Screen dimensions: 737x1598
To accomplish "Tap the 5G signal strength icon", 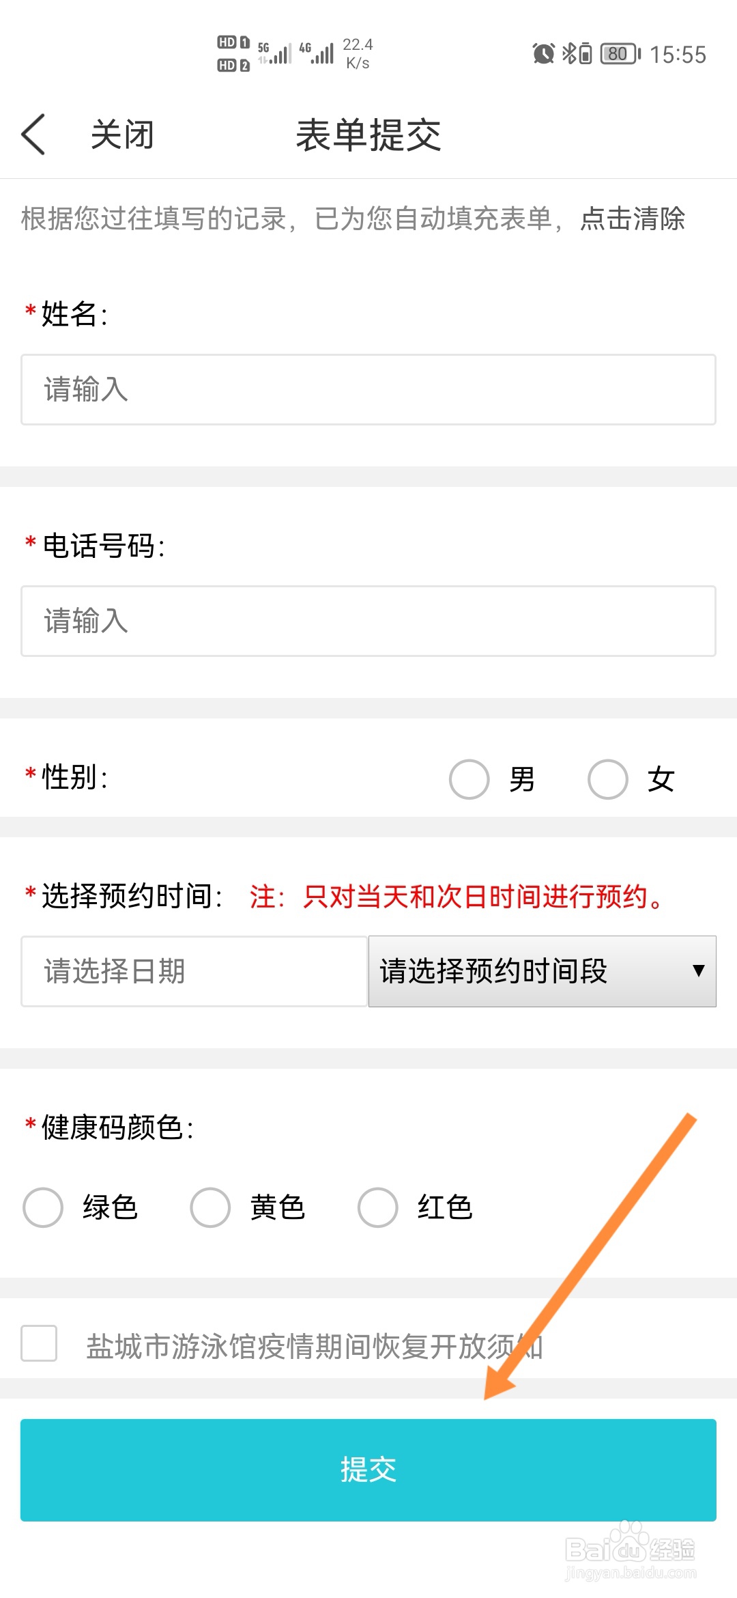I will 274,52.
